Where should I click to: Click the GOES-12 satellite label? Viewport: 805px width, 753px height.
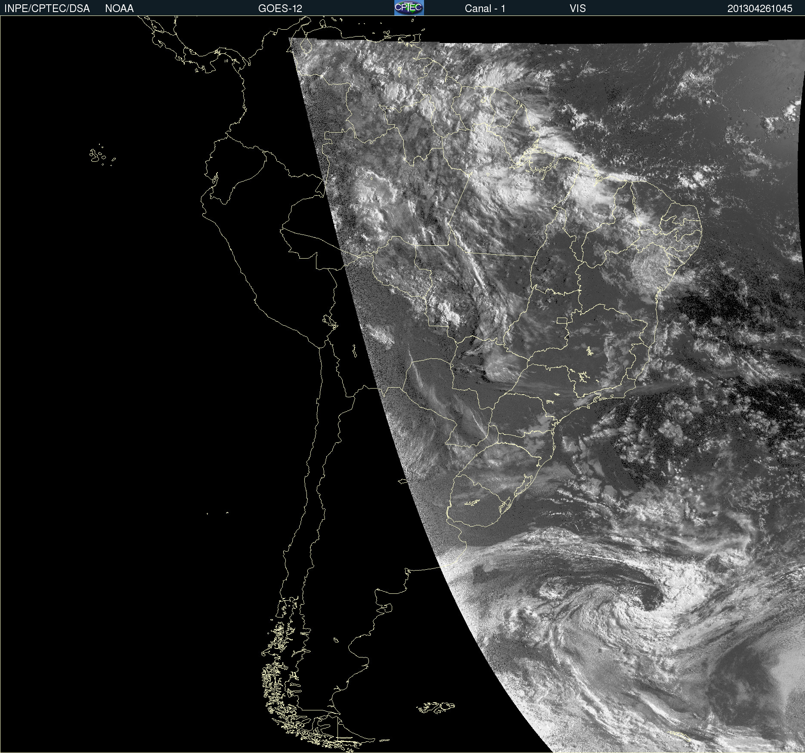(280, 9)
